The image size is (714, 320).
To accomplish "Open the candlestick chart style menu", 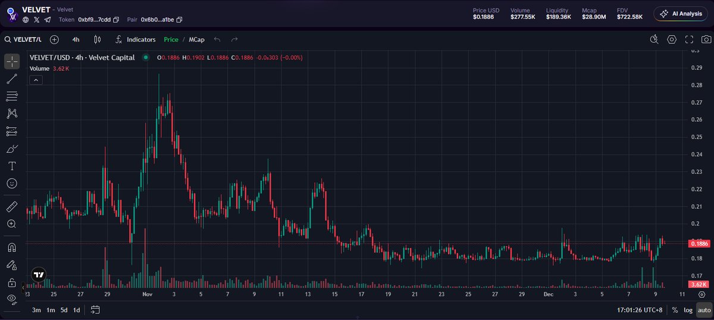I will [98, 39].
